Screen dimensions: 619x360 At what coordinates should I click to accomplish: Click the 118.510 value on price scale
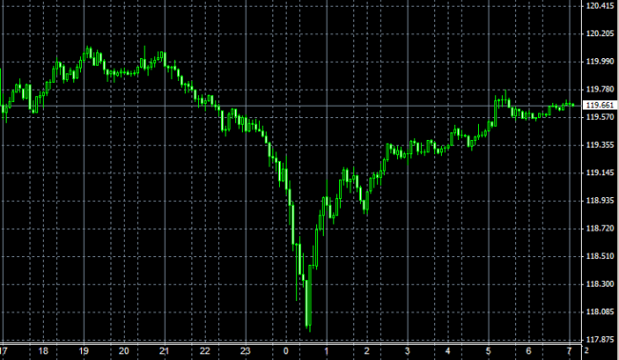pos(600,256)
